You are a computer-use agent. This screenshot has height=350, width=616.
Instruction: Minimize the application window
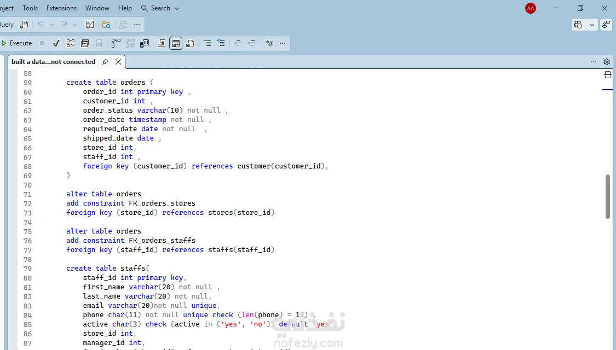(x=556, y=8)
